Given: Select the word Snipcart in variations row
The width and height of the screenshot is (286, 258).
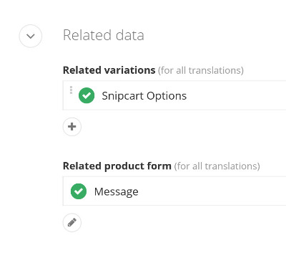Looking at the screenshot, I should click(123, 96).
